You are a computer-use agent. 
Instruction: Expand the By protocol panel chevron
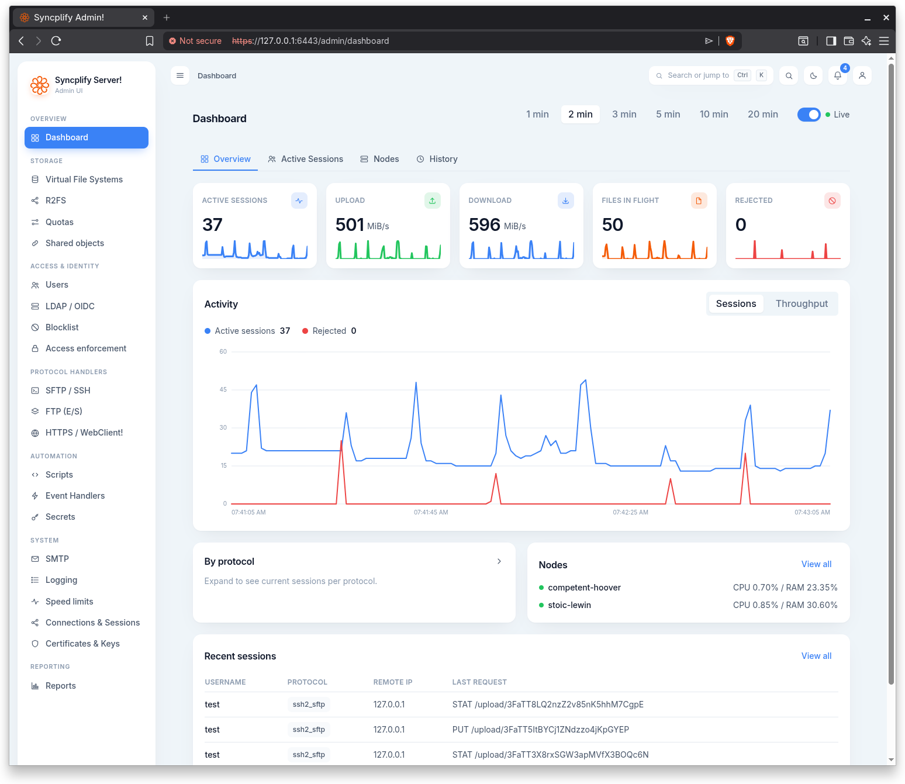tap(499, 561)
